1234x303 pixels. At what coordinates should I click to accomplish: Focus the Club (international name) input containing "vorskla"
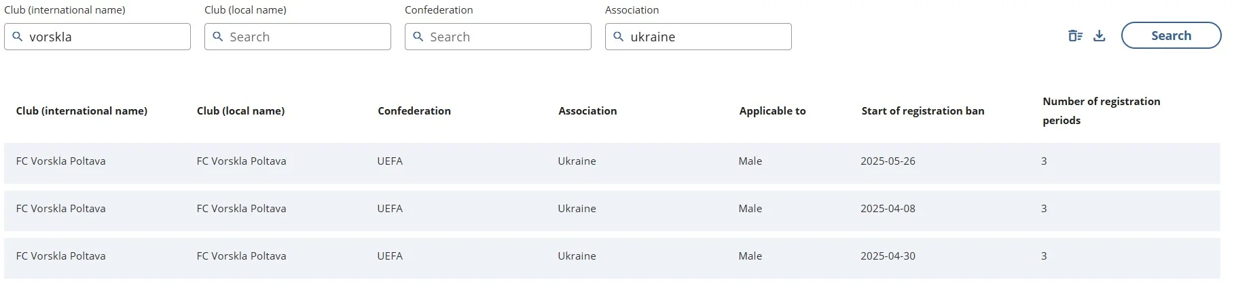(x=105, y=37)
